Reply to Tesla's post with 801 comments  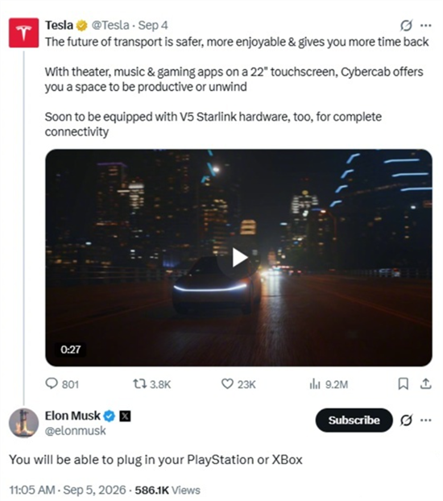(62, 384)
